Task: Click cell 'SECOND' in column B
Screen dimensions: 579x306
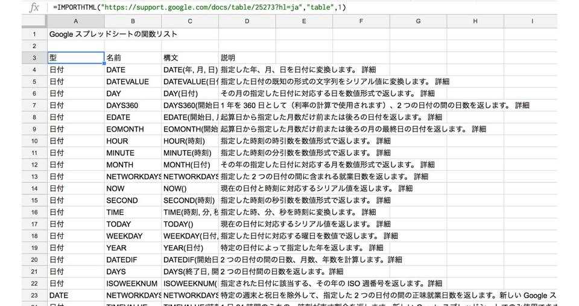Action: (x=133, y=200)
